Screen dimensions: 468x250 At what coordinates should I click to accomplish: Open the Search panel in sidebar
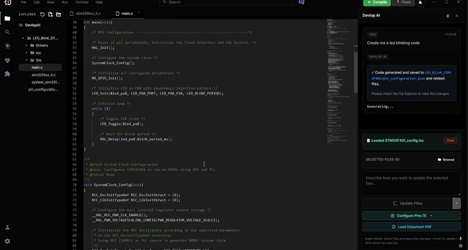7,32
